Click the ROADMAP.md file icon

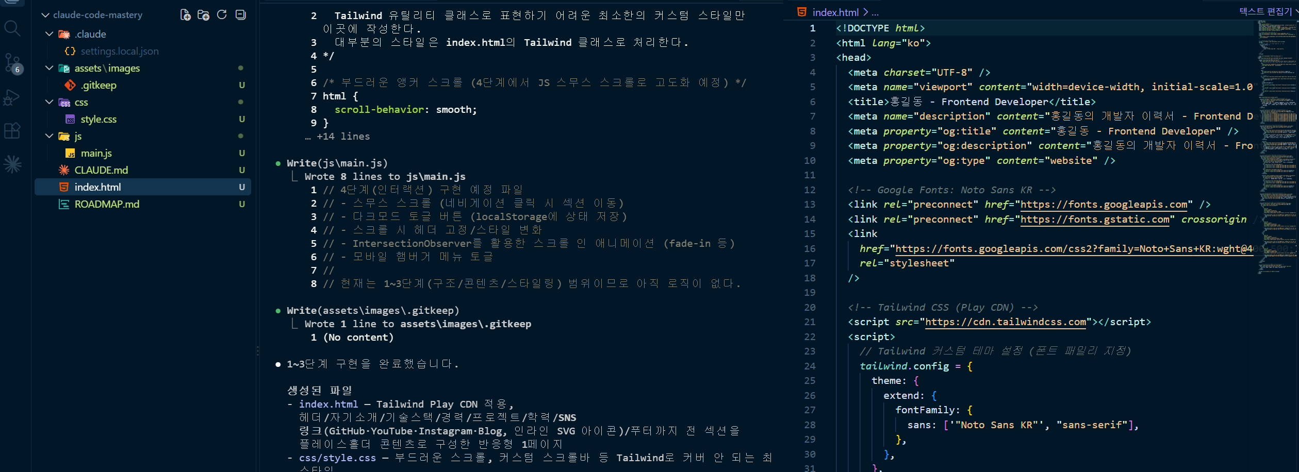click(64, 205)
